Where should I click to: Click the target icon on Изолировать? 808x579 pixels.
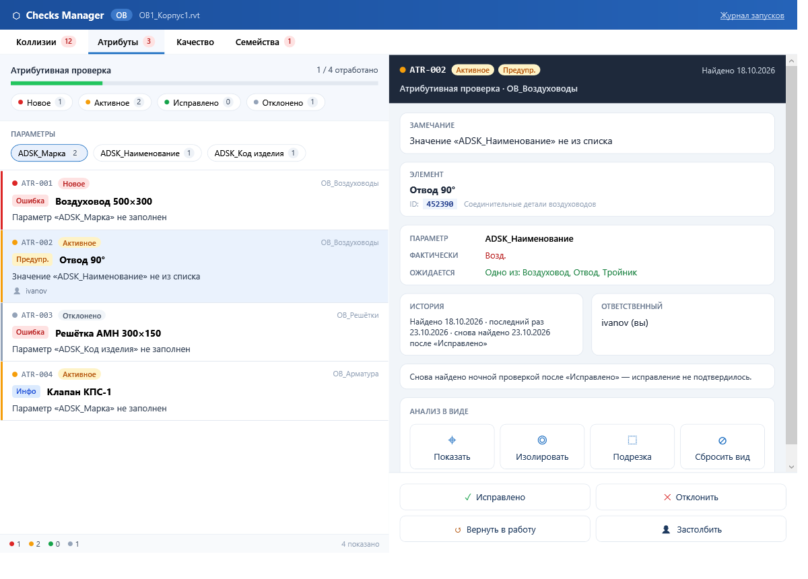[x=542, y=440]
